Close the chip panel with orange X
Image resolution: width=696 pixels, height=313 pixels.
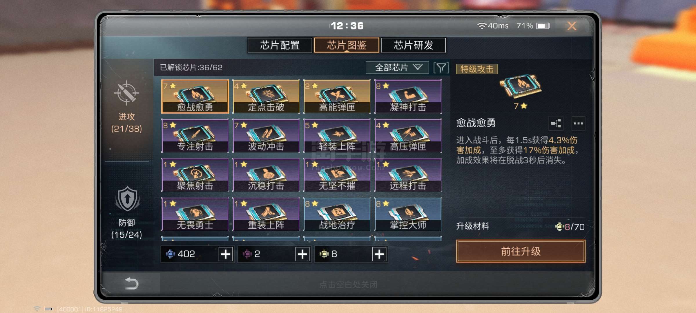572,26
